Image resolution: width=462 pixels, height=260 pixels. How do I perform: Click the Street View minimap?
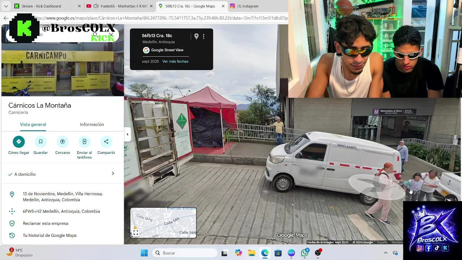tap(163, 223)
